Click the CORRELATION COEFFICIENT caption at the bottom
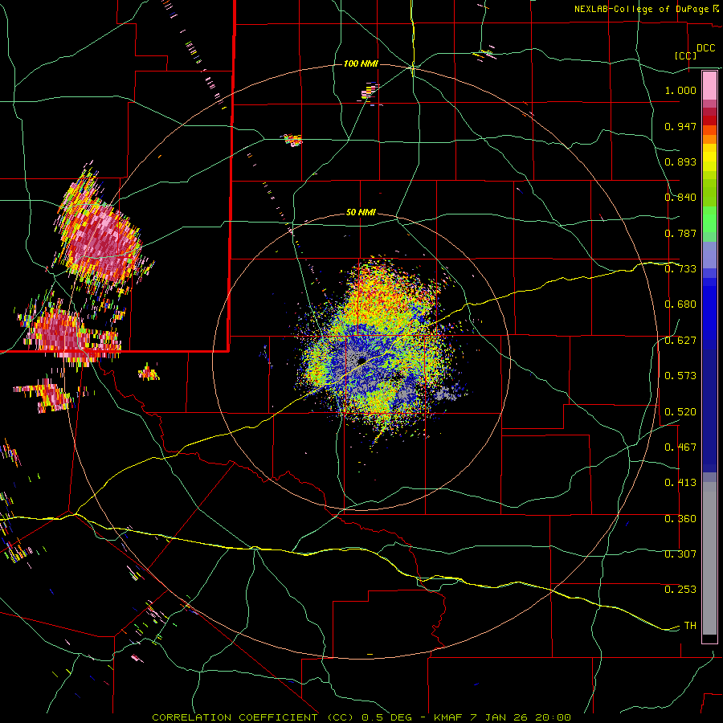Screen dimensions: 723x723 click(361, 717)
